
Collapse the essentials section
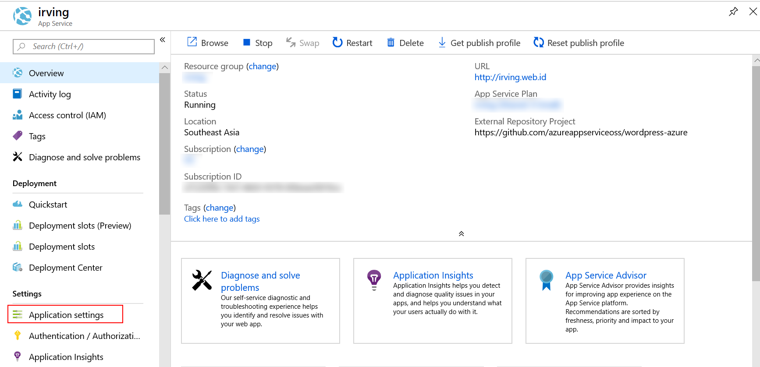(x=461, y=234)
